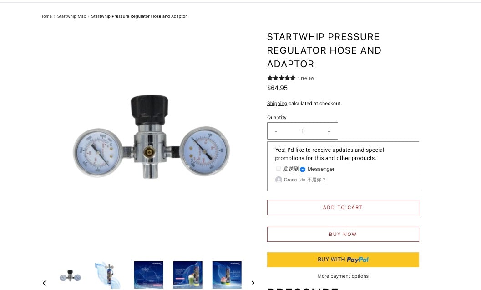Image resolution: width=481 pixels, height=290 pixels.
Task: Select the first regulator thumbnail image
Action: click(70, 275)
